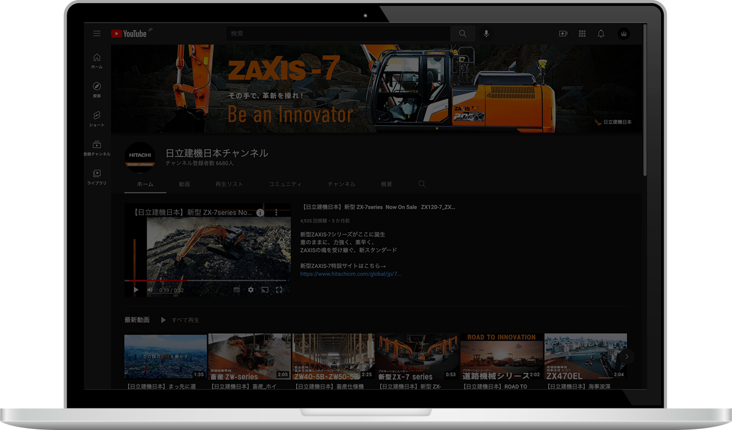
Task: Open featured video title ZX-7series Now On Sale
Action: click(x=378, y=206)
